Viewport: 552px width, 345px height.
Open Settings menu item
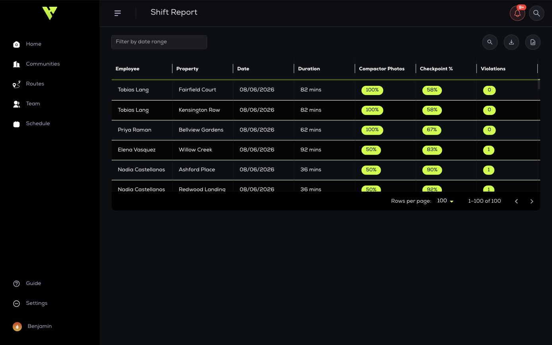[x=37, y=303]
